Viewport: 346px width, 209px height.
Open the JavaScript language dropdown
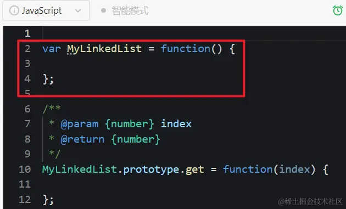click(46, 10)
